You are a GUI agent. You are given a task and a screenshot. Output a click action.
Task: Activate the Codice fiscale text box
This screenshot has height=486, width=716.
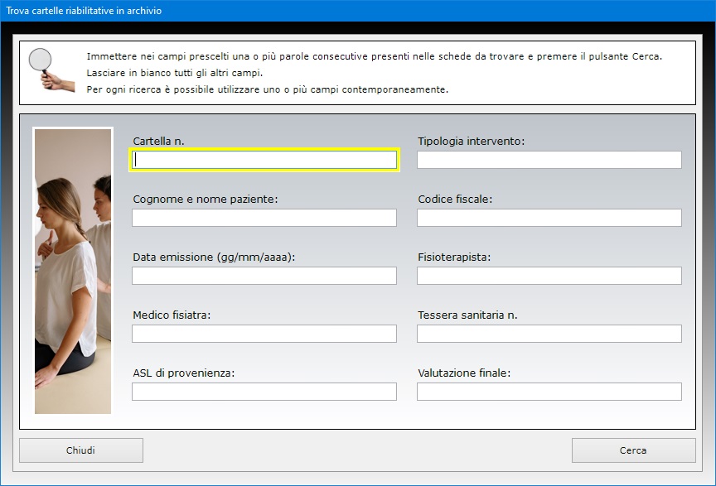[549, 218]
